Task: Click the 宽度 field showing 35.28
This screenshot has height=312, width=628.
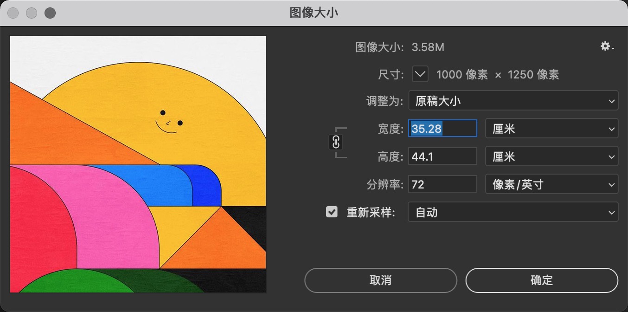Action: 442,129
